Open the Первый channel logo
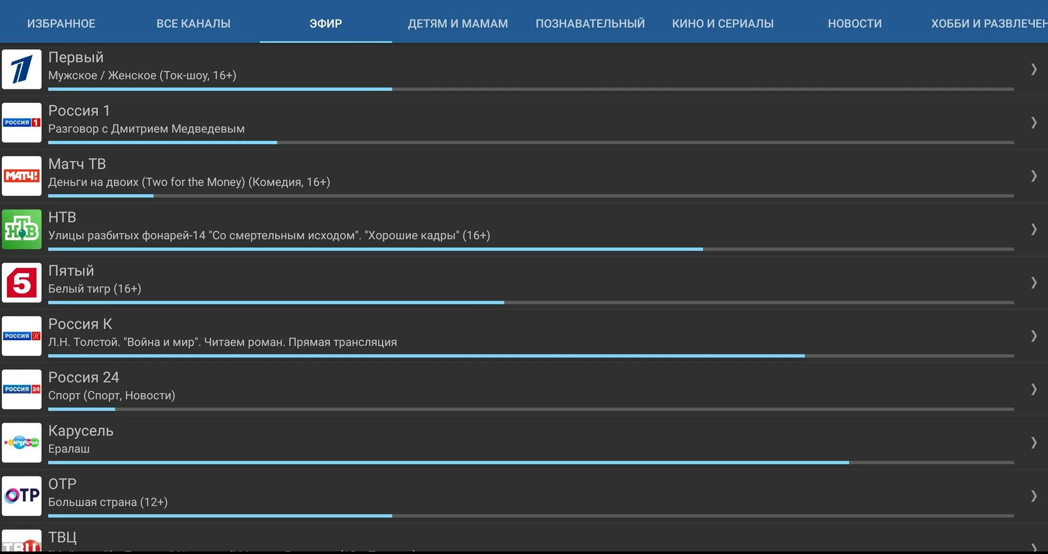 [21, 69]
